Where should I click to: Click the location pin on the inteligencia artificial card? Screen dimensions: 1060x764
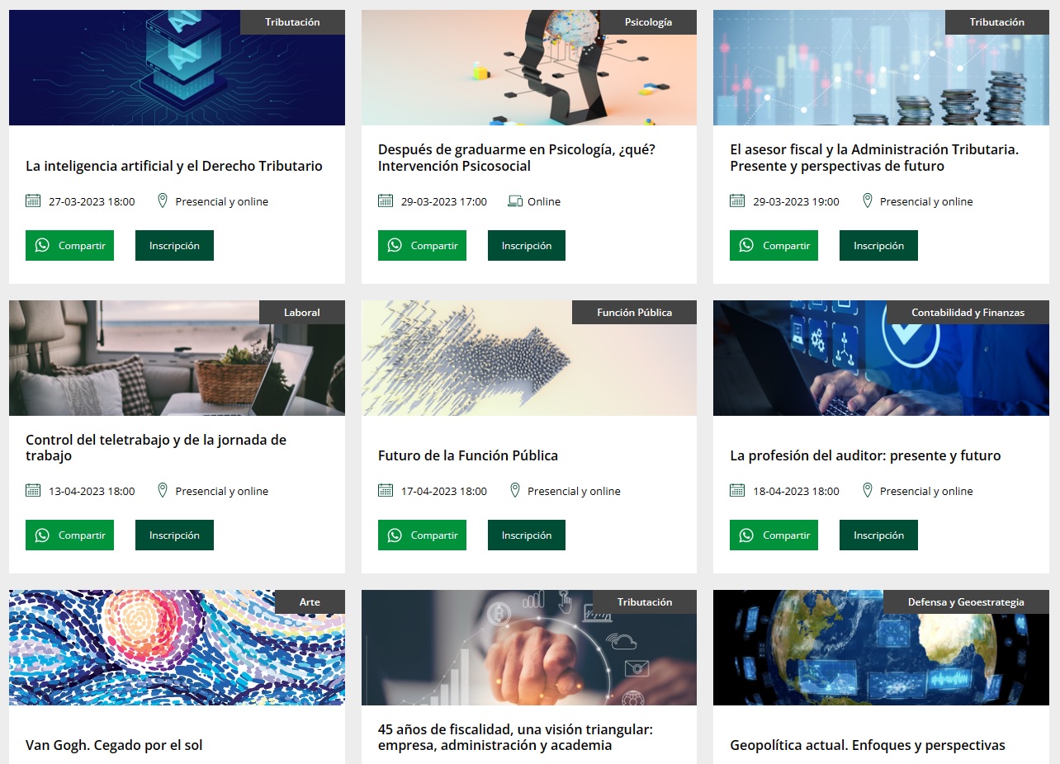pos(163,200)
